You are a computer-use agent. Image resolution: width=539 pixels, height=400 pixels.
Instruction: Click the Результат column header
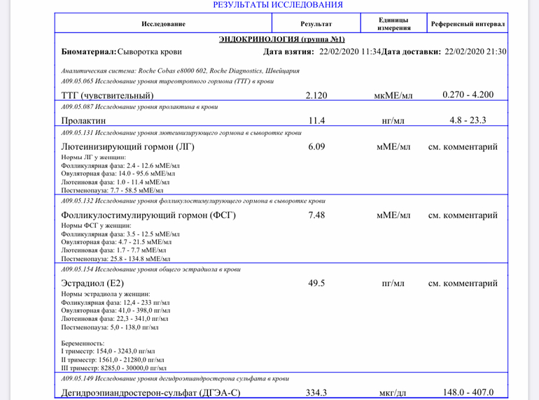(316, 24)
